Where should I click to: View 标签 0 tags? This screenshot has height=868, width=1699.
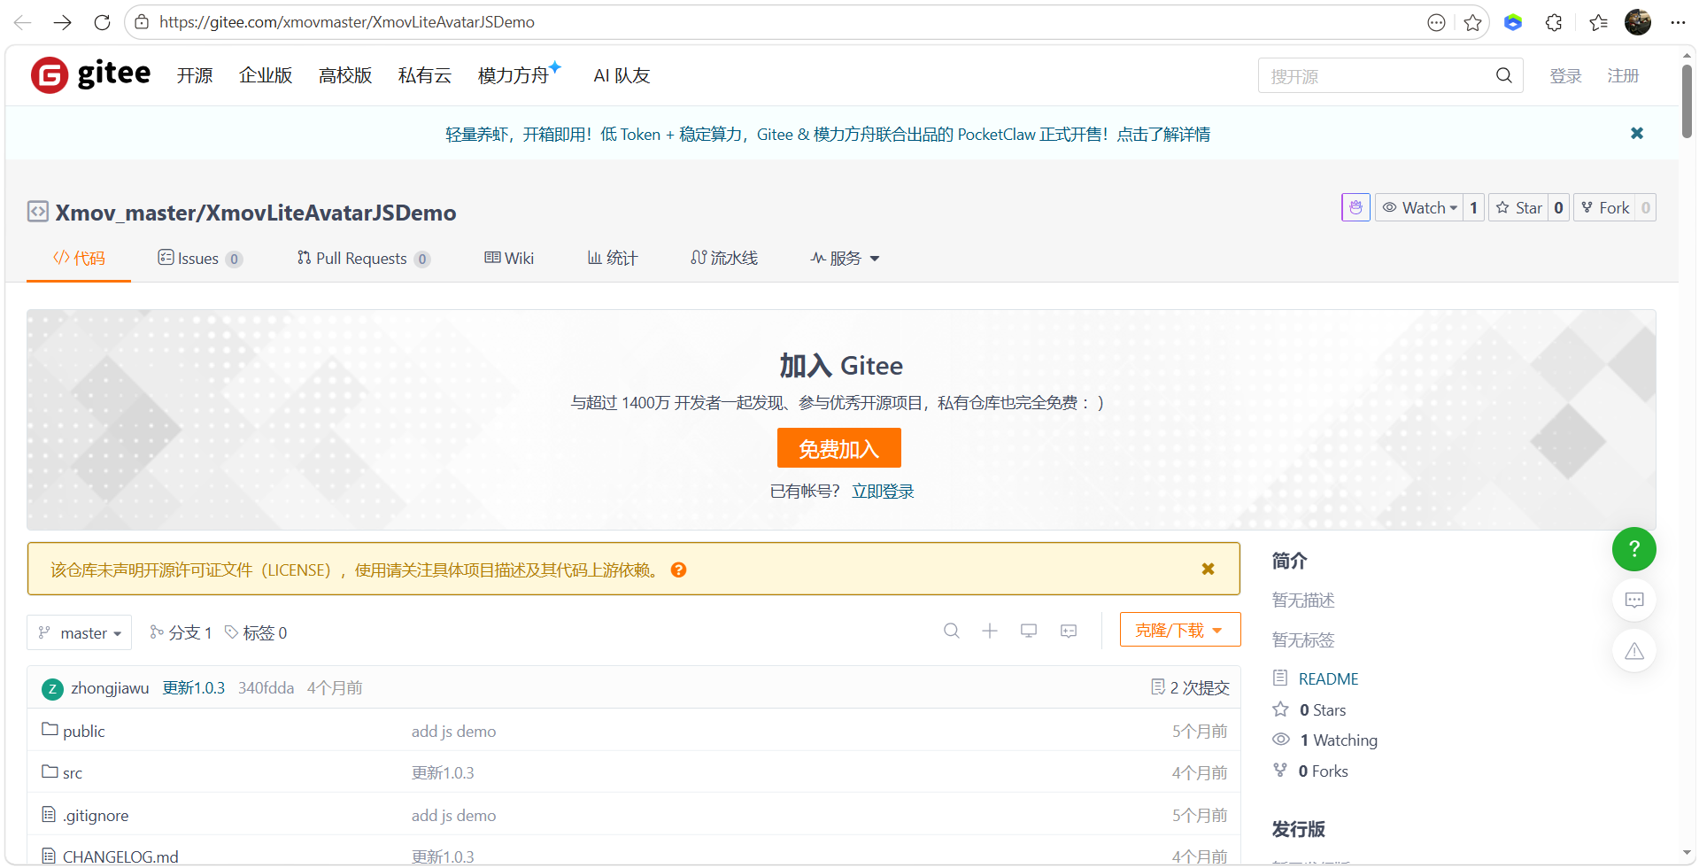coord(256,632)
